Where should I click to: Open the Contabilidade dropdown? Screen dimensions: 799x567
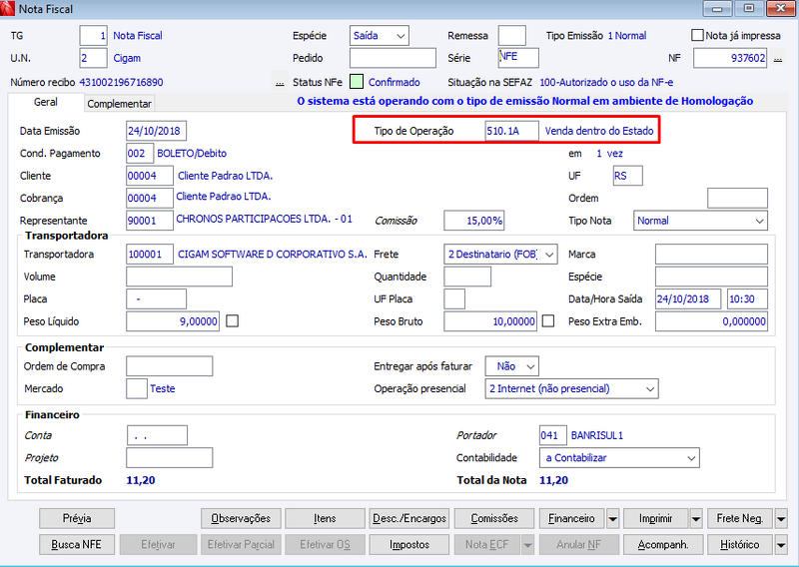[619, 458]
